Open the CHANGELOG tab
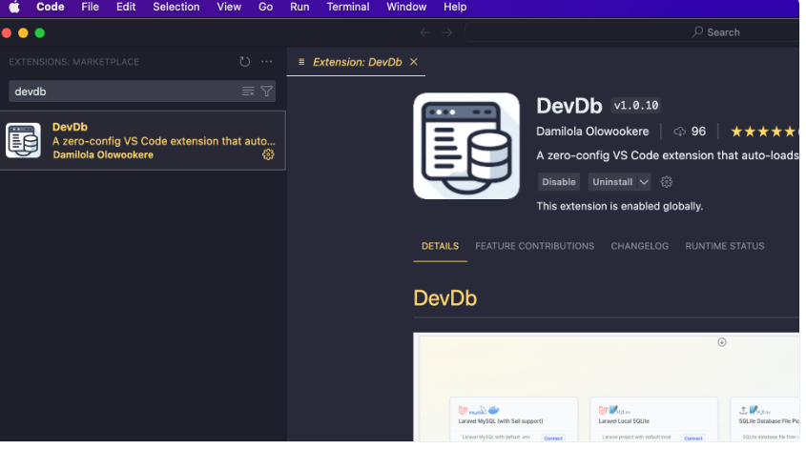Viewport: 806px width, 449px height. tap(639, 246)
